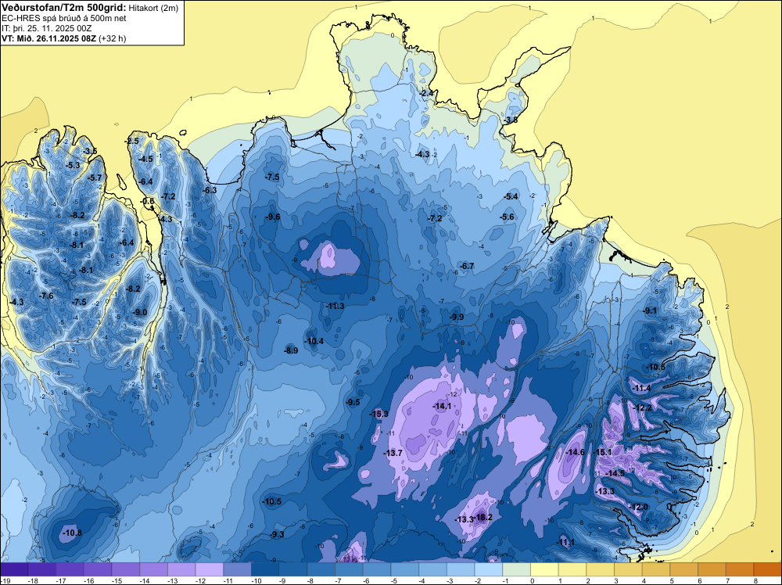Click the temperature value '-8.9'
The image size is (782, 585).
click(x=291, y=350)
